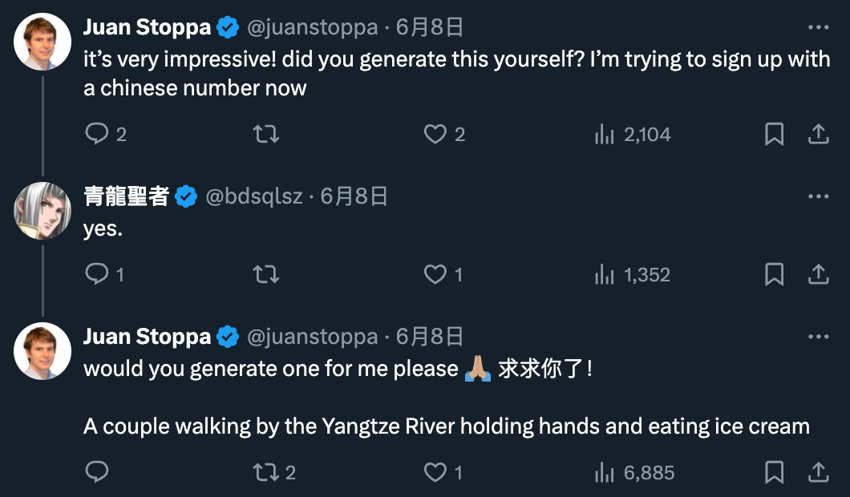
Task: Open more options on first Juan Stoppa tweet
Action: [x=818, y=27]
